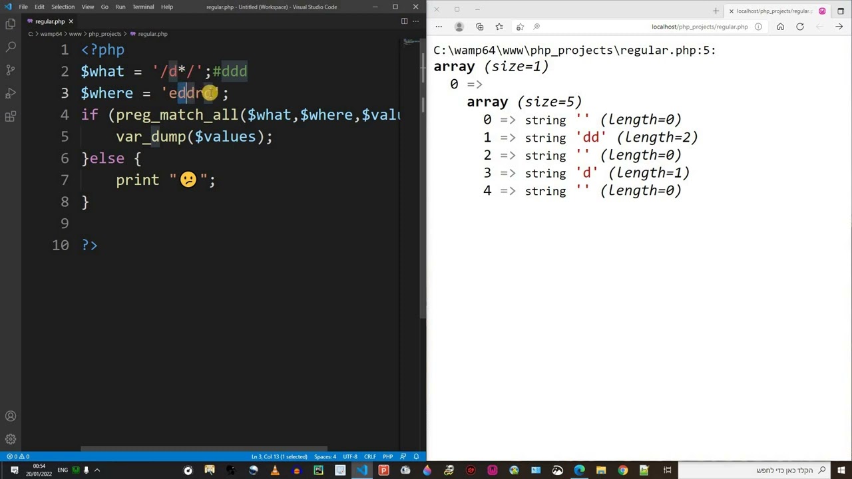852x479 pixels.
Task: Open the Extensions view
Action: [x=11, y=116]
